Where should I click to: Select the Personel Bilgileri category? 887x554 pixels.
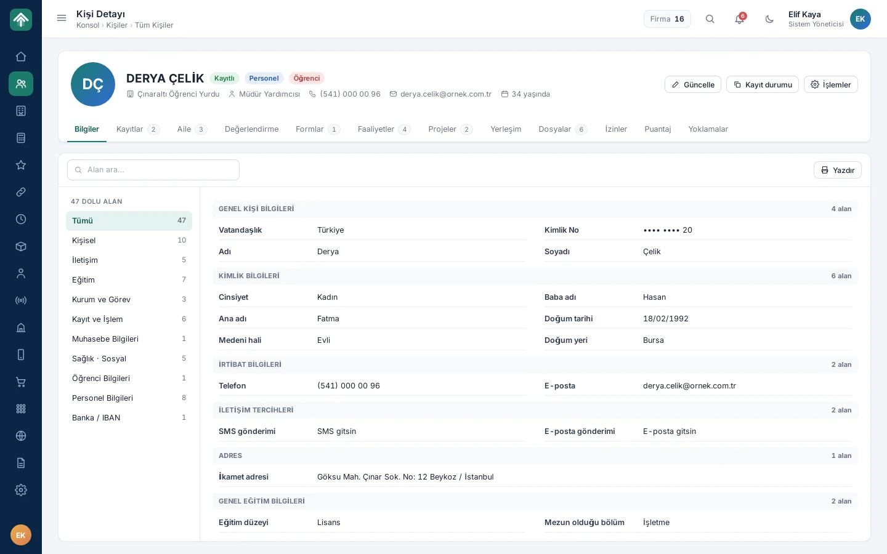pyautogui.click(x=129, y=398)
